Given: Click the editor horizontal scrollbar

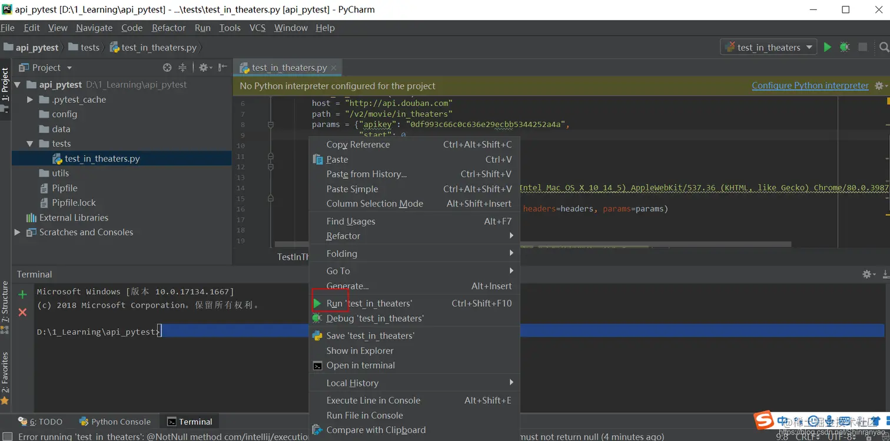Looking at the screenshot, I should [533, 245].
